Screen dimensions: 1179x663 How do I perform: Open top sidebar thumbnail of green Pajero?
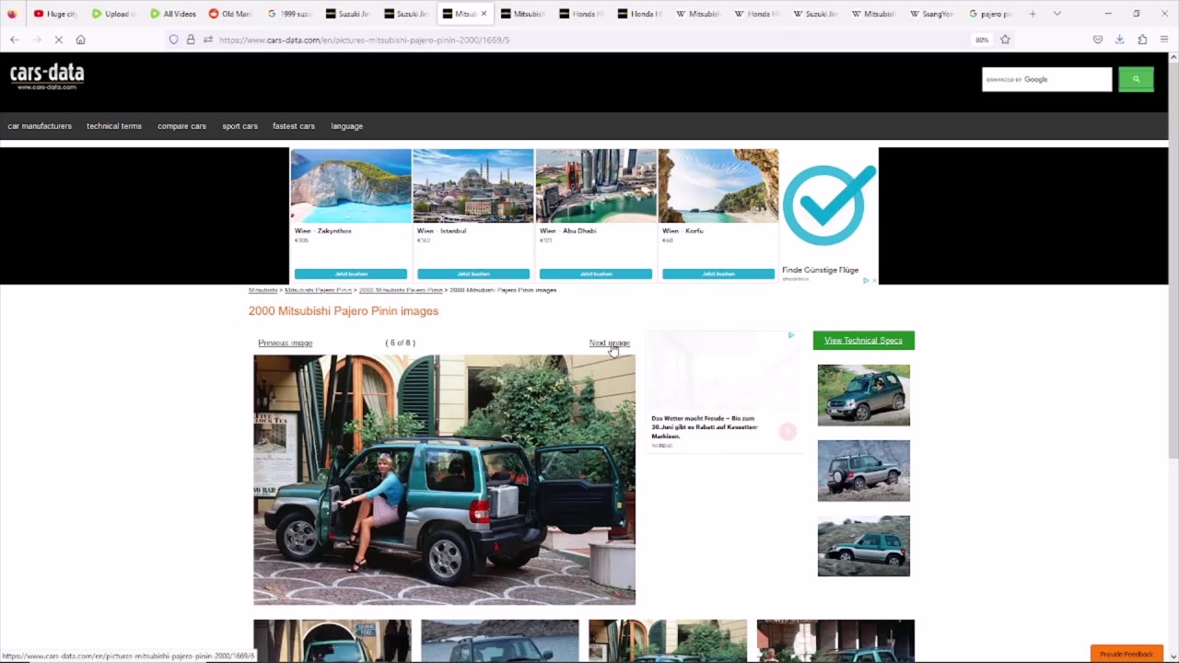(x=863, y=395)
